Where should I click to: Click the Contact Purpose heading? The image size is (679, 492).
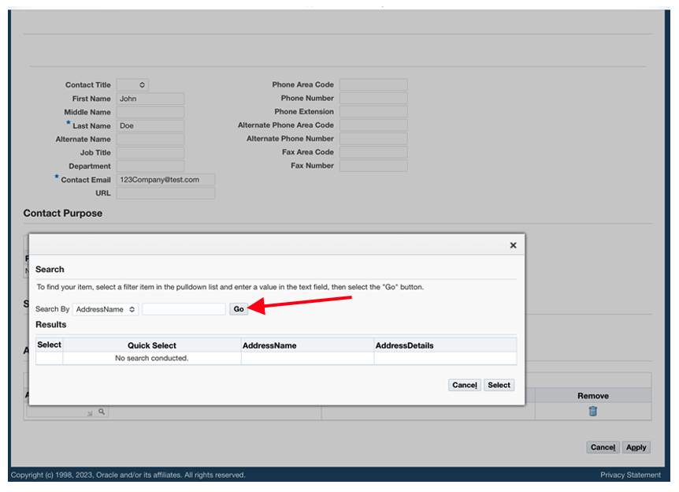coord(63,213)
